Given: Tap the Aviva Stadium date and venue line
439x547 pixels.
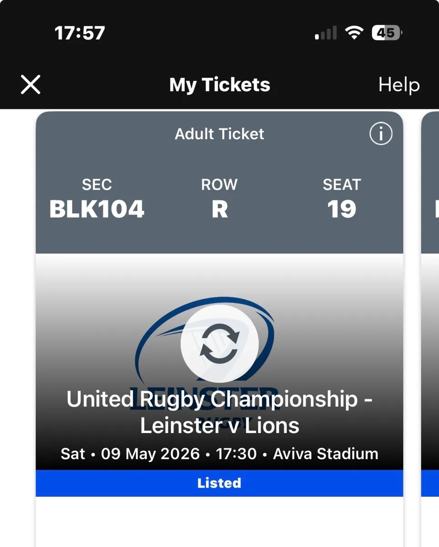Looking at the screenshot, I should pyautogui.click(x=219, y=454).
